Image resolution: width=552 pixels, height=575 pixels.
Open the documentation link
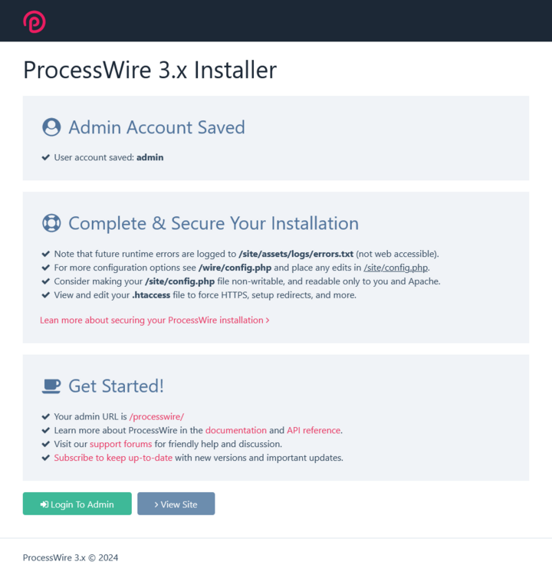pos(236,431)
